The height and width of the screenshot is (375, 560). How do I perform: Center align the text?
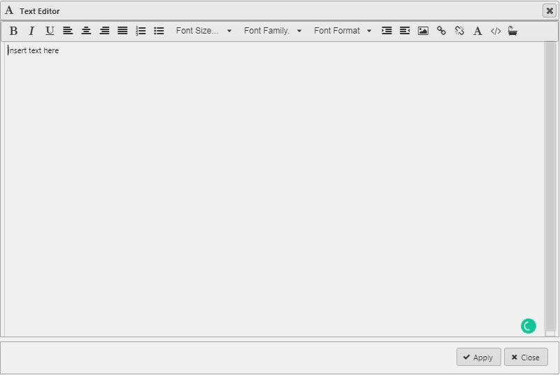pos(86,31)
